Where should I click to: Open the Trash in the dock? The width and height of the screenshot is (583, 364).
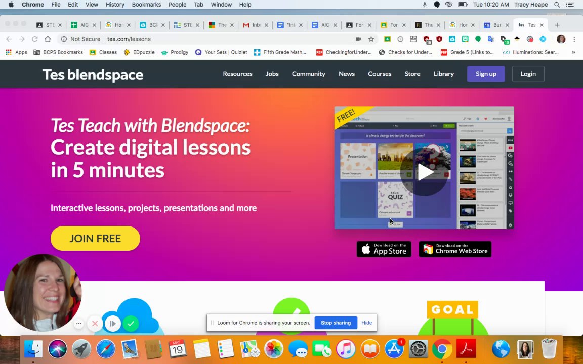[549, 349]
